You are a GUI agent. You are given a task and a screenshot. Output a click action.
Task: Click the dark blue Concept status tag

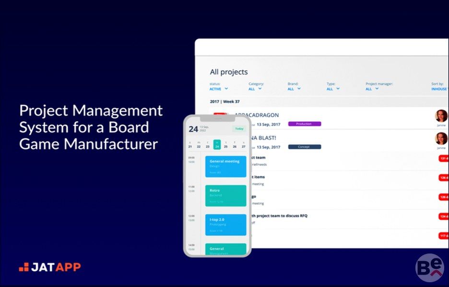(305, 147)
